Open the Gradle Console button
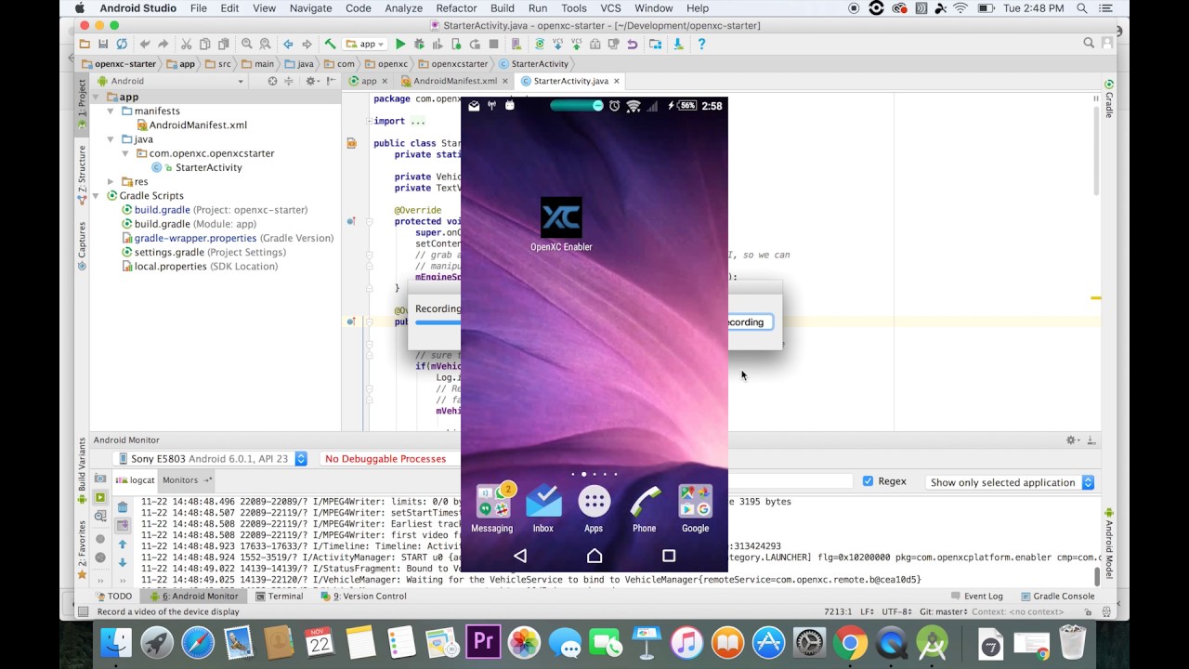 (x=1057, y=597)
